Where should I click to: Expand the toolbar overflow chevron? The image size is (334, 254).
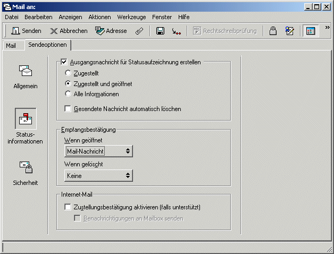(328, 27)
